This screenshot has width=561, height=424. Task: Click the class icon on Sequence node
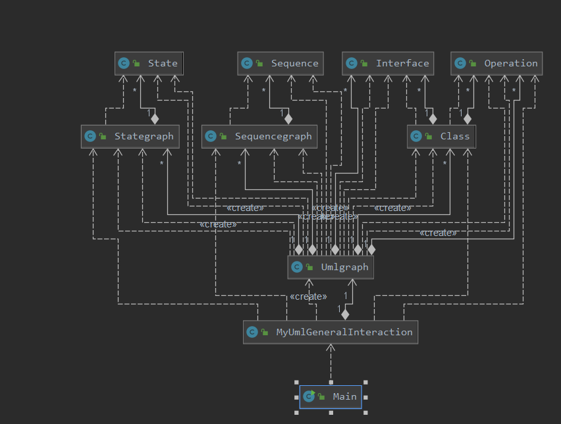click(x=247, y=64)
